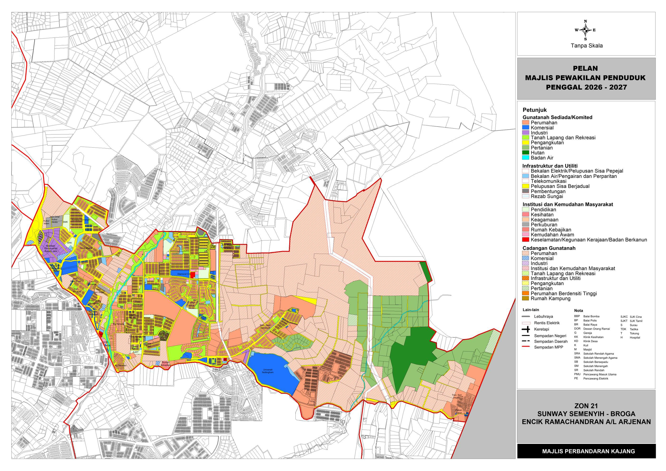Click the Rentis Elektrik outline symbol

tap(526, 323)
